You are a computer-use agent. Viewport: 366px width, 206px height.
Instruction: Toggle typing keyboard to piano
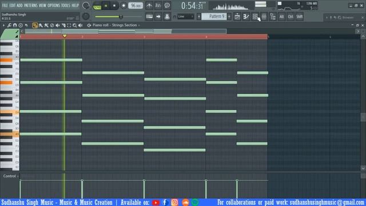tap(149, 17)
